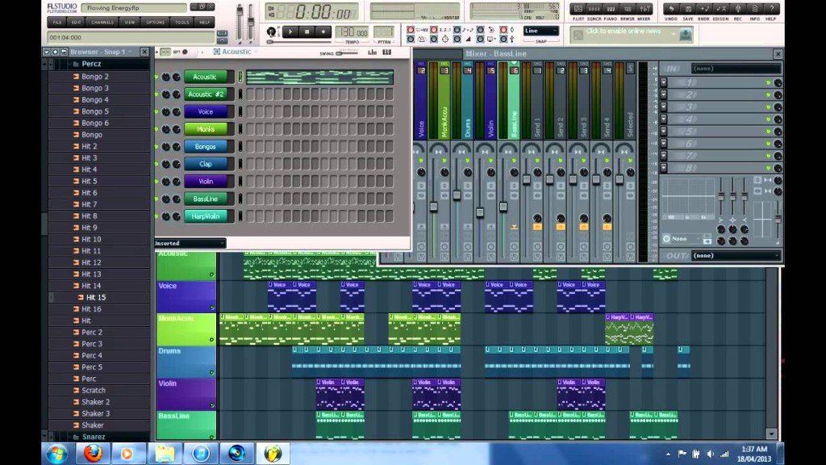826x465 pixels.
Task: Open the mixer OUT (none) dropdown
Action: coord(736,256)
